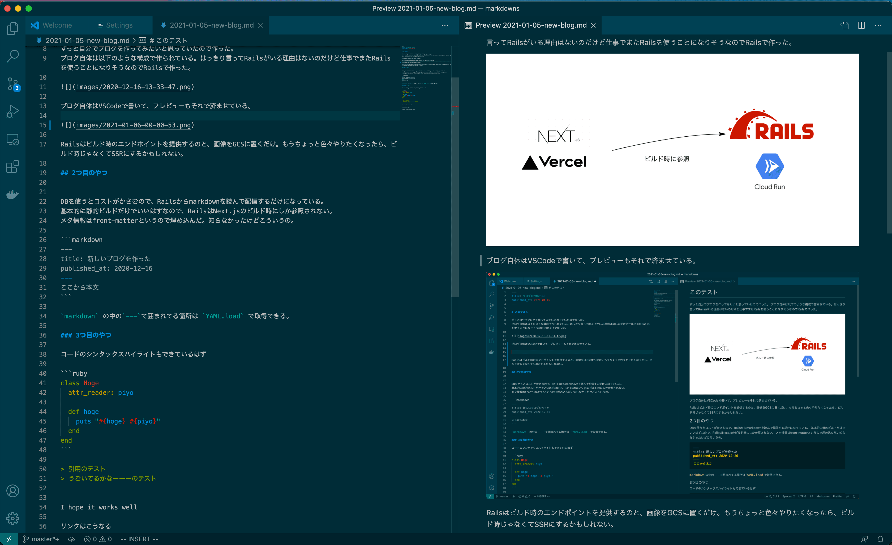The height and width of the screenshot is (545, 892).
Task: Open the errors and warnings count indicator
Action: pos(98,539)
